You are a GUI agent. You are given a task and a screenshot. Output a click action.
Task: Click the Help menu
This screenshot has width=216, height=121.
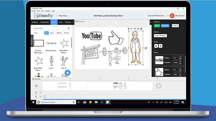point(53,11)
